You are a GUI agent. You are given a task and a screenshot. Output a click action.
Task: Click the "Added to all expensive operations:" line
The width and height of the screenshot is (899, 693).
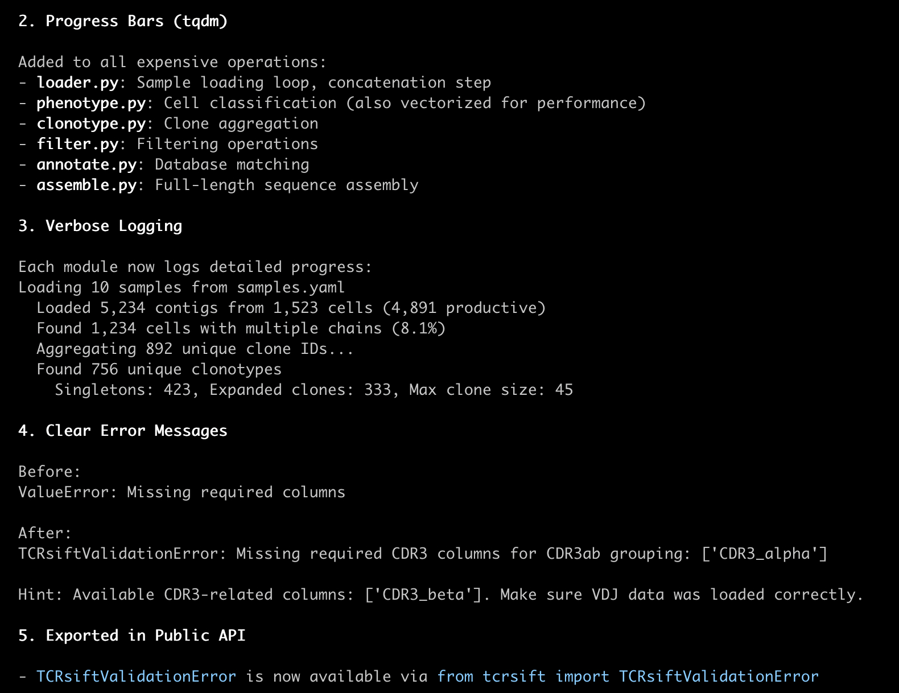pos(172,62)
